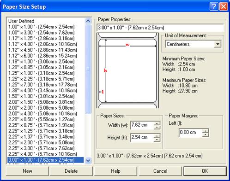Select 2.25" x 1.37" paper size
This screenshot has height=181, width=230.
(x=46, y=137)
